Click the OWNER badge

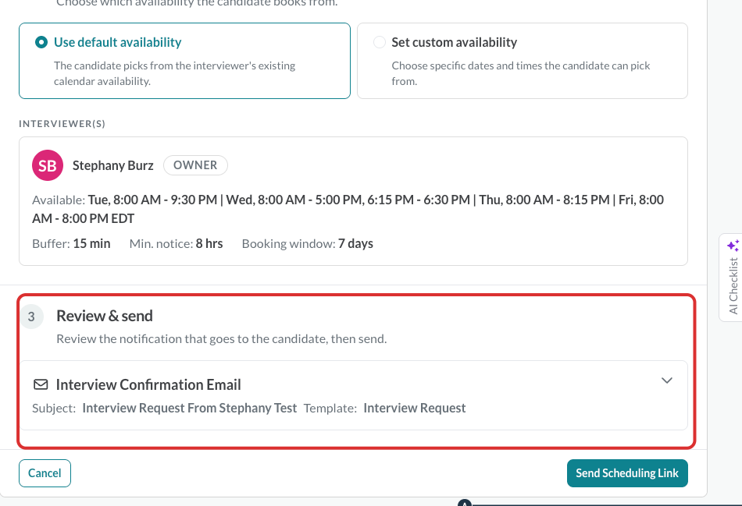click(195, 165)
